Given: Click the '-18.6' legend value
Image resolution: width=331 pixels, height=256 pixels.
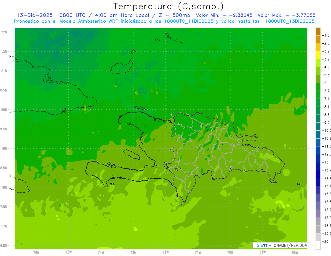Looking at the screenshot, I should click(x=326, y=226).
